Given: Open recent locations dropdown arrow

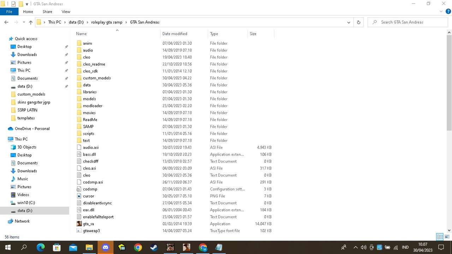Looking at the screenshot, I should pos(24,22).
